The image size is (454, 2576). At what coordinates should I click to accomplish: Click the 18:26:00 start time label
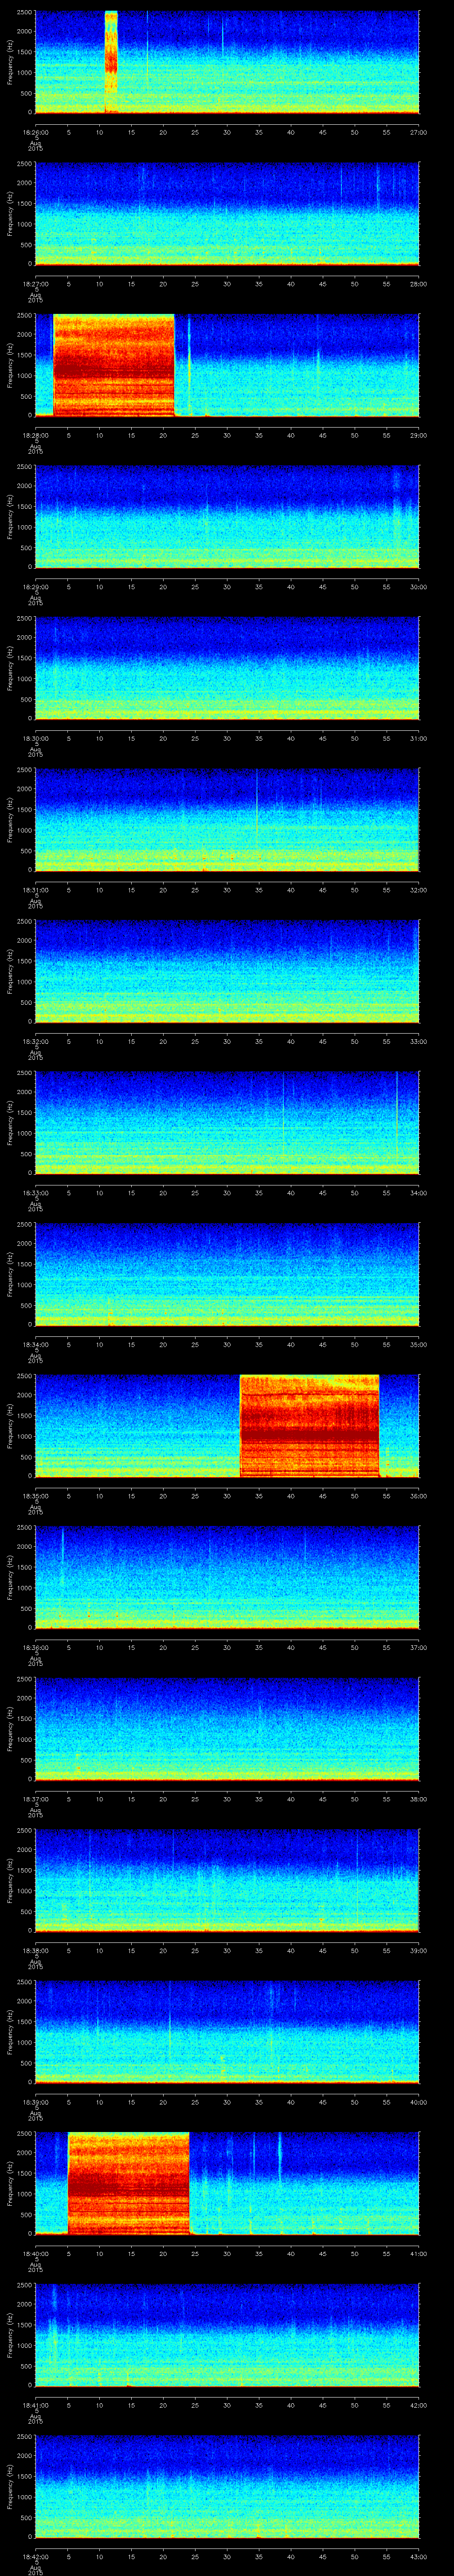click(x=35, y=132)
